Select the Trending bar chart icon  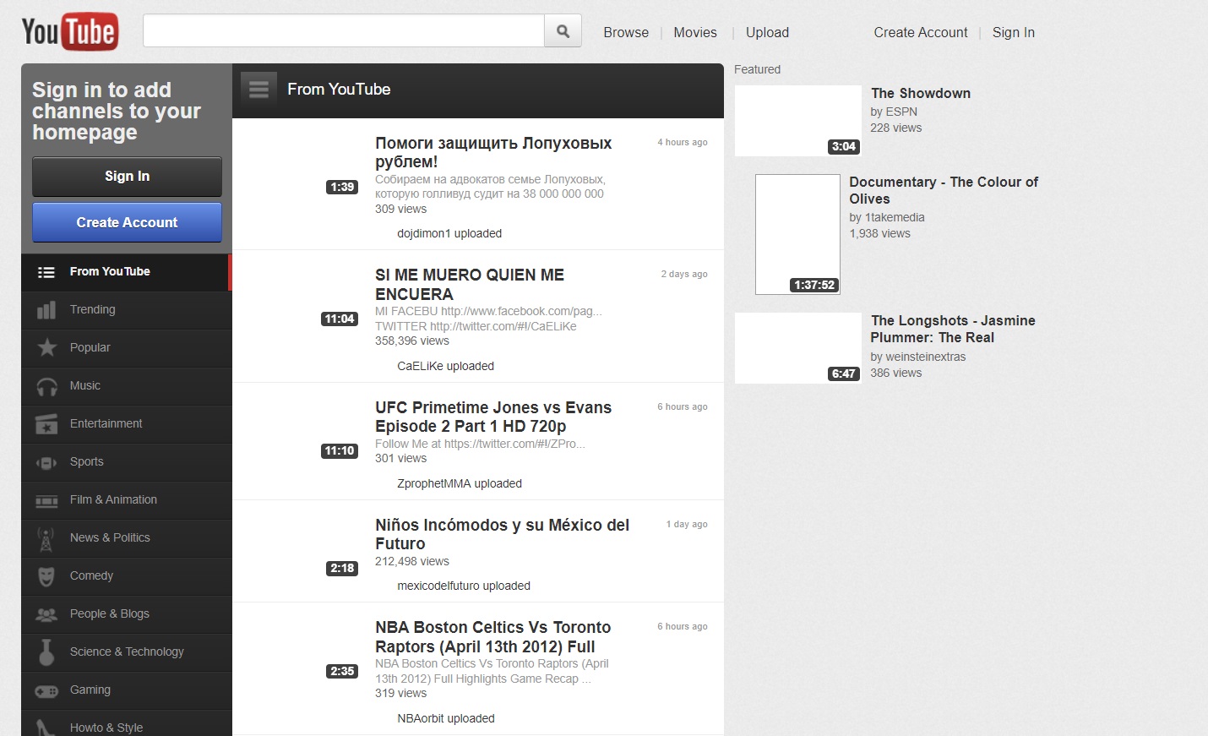coord(46,310)
